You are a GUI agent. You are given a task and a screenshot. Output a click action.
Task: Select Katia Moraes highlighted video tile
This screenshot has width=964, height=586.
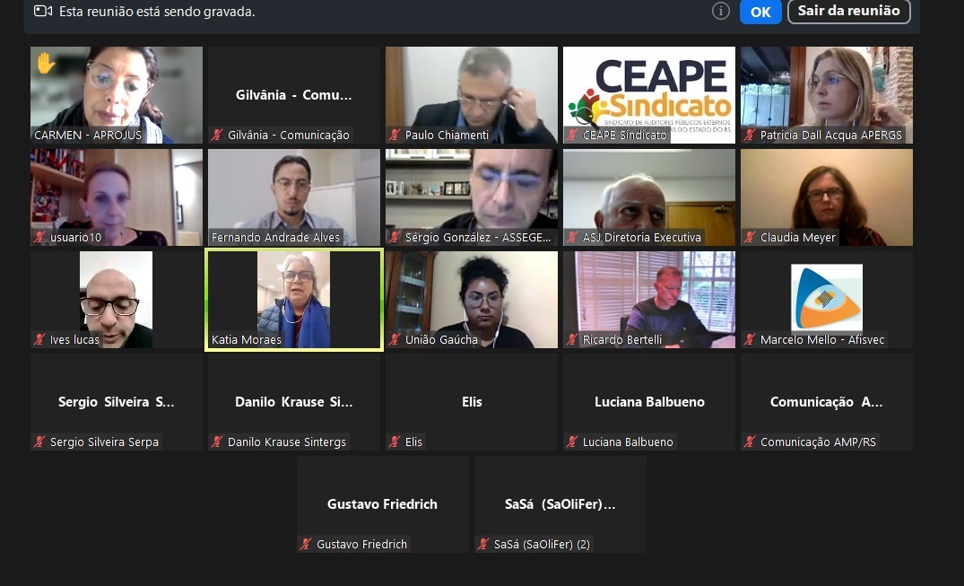click(x=294, y=300)
